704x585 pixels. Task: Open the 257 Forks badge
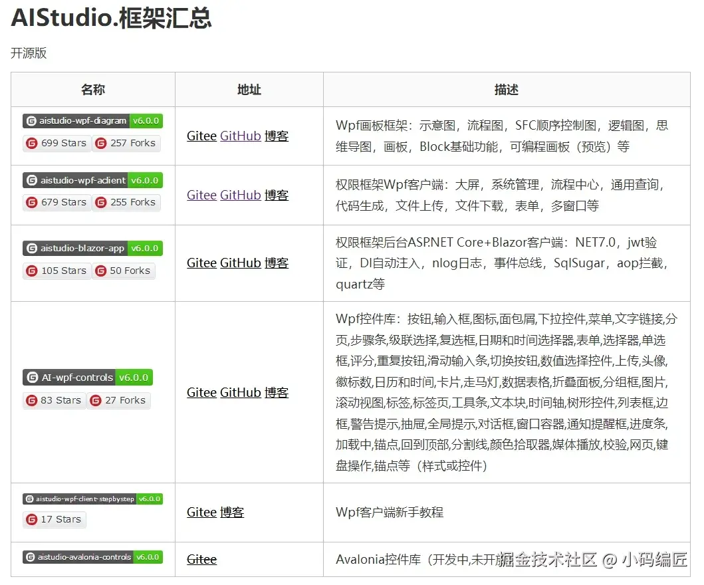(x=126, y=143)
